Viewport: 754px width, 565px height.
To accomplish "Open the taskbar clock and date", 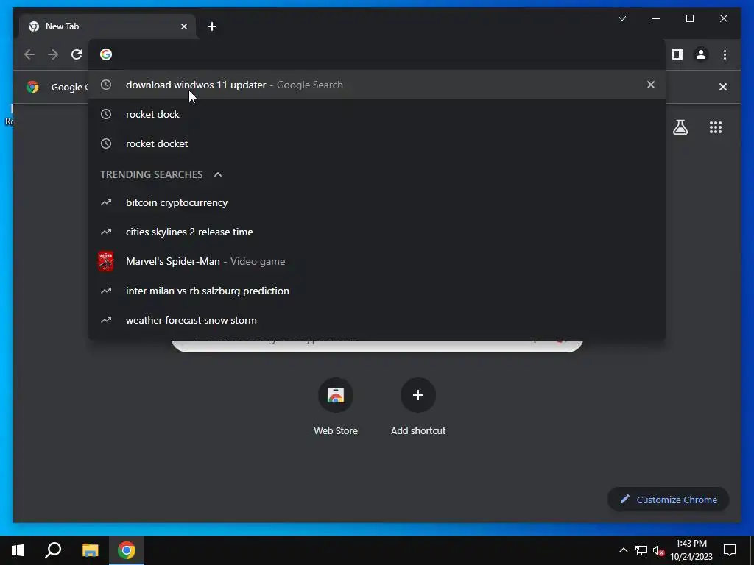I will point(691,550).
